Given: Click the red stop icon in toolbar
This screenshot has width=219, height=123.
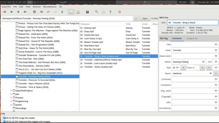Looking at the screenshot, I should coord(119,12).
